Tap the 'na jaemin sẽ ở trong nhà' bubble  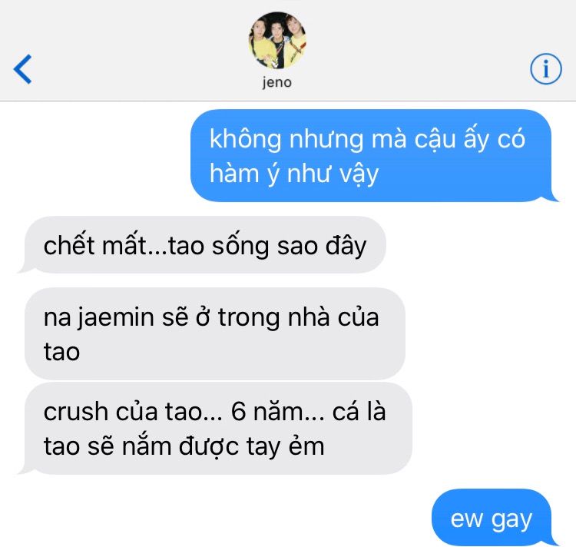click(x=215, y=333)
